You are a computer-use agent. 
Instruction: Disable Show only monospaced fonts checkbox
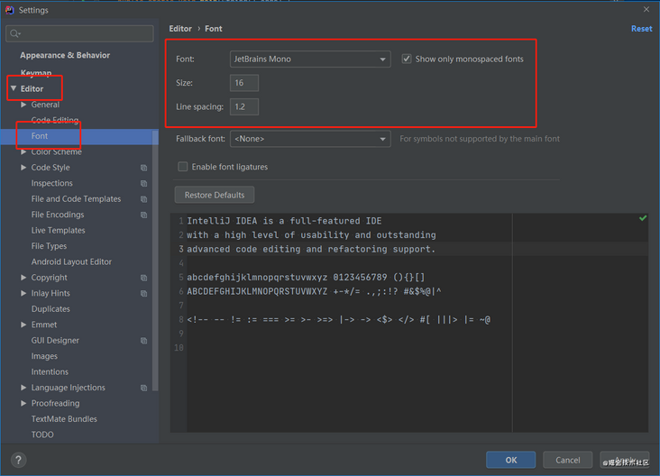point(408,59)
